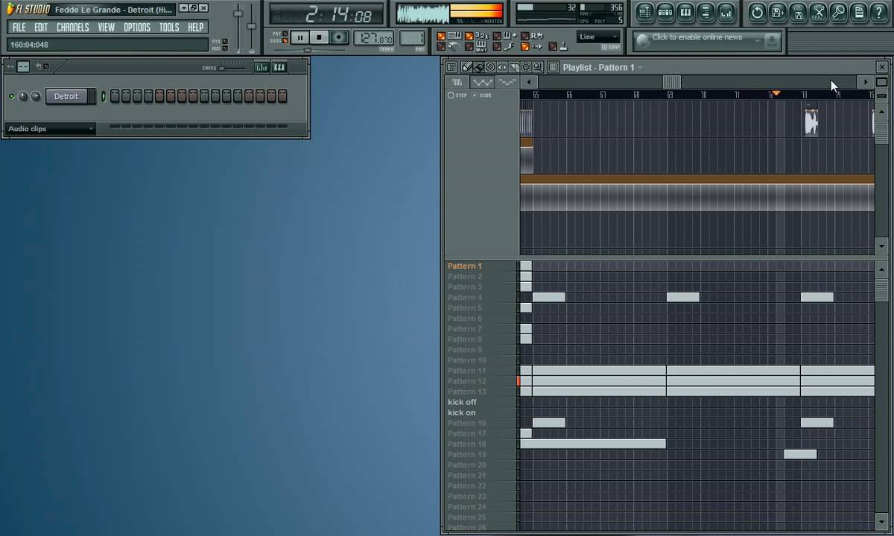Screen dimensions: 894x536
Task: Pause playback with the pause button
Action: pyautogui.click(x=300, y=37)
